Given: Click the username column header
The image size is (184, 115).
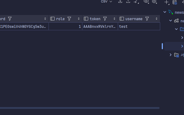Looking at the screenshot, I should coord(139,19).
